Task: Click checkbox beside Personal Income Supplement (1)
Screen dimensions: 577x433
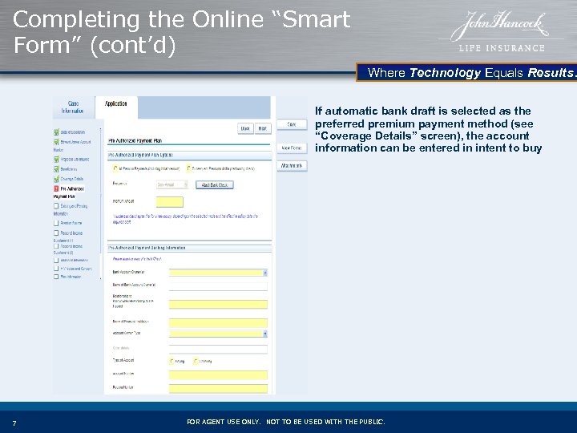Action: (56, 233)
